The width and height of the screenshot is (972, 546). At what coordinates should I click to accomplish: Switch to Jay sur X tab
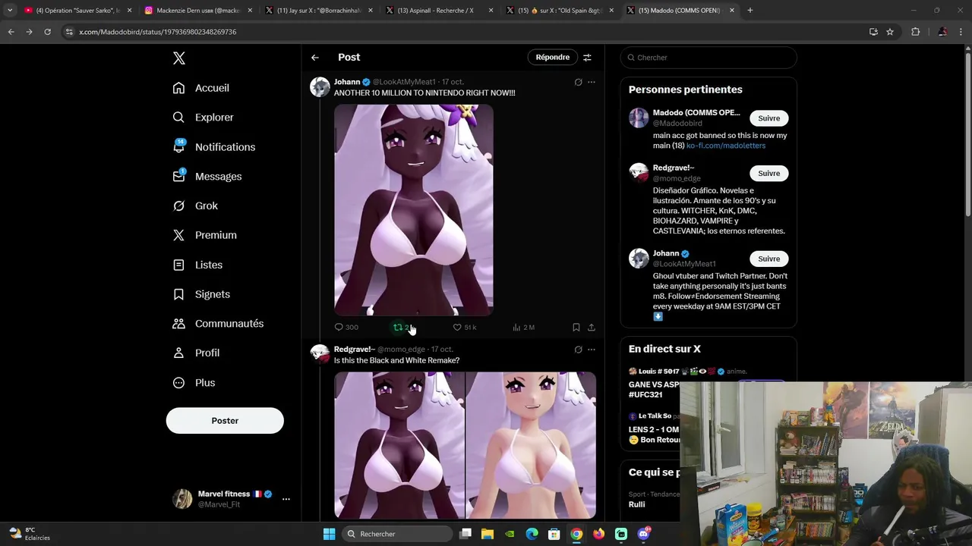318,11
